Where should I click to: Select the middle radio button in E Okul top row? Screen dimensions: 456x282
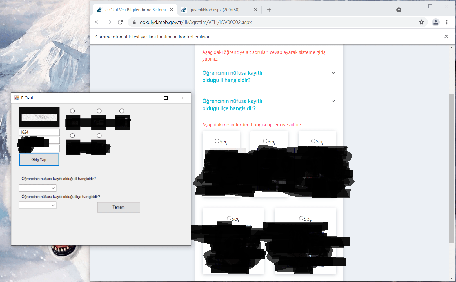[99, 111]
